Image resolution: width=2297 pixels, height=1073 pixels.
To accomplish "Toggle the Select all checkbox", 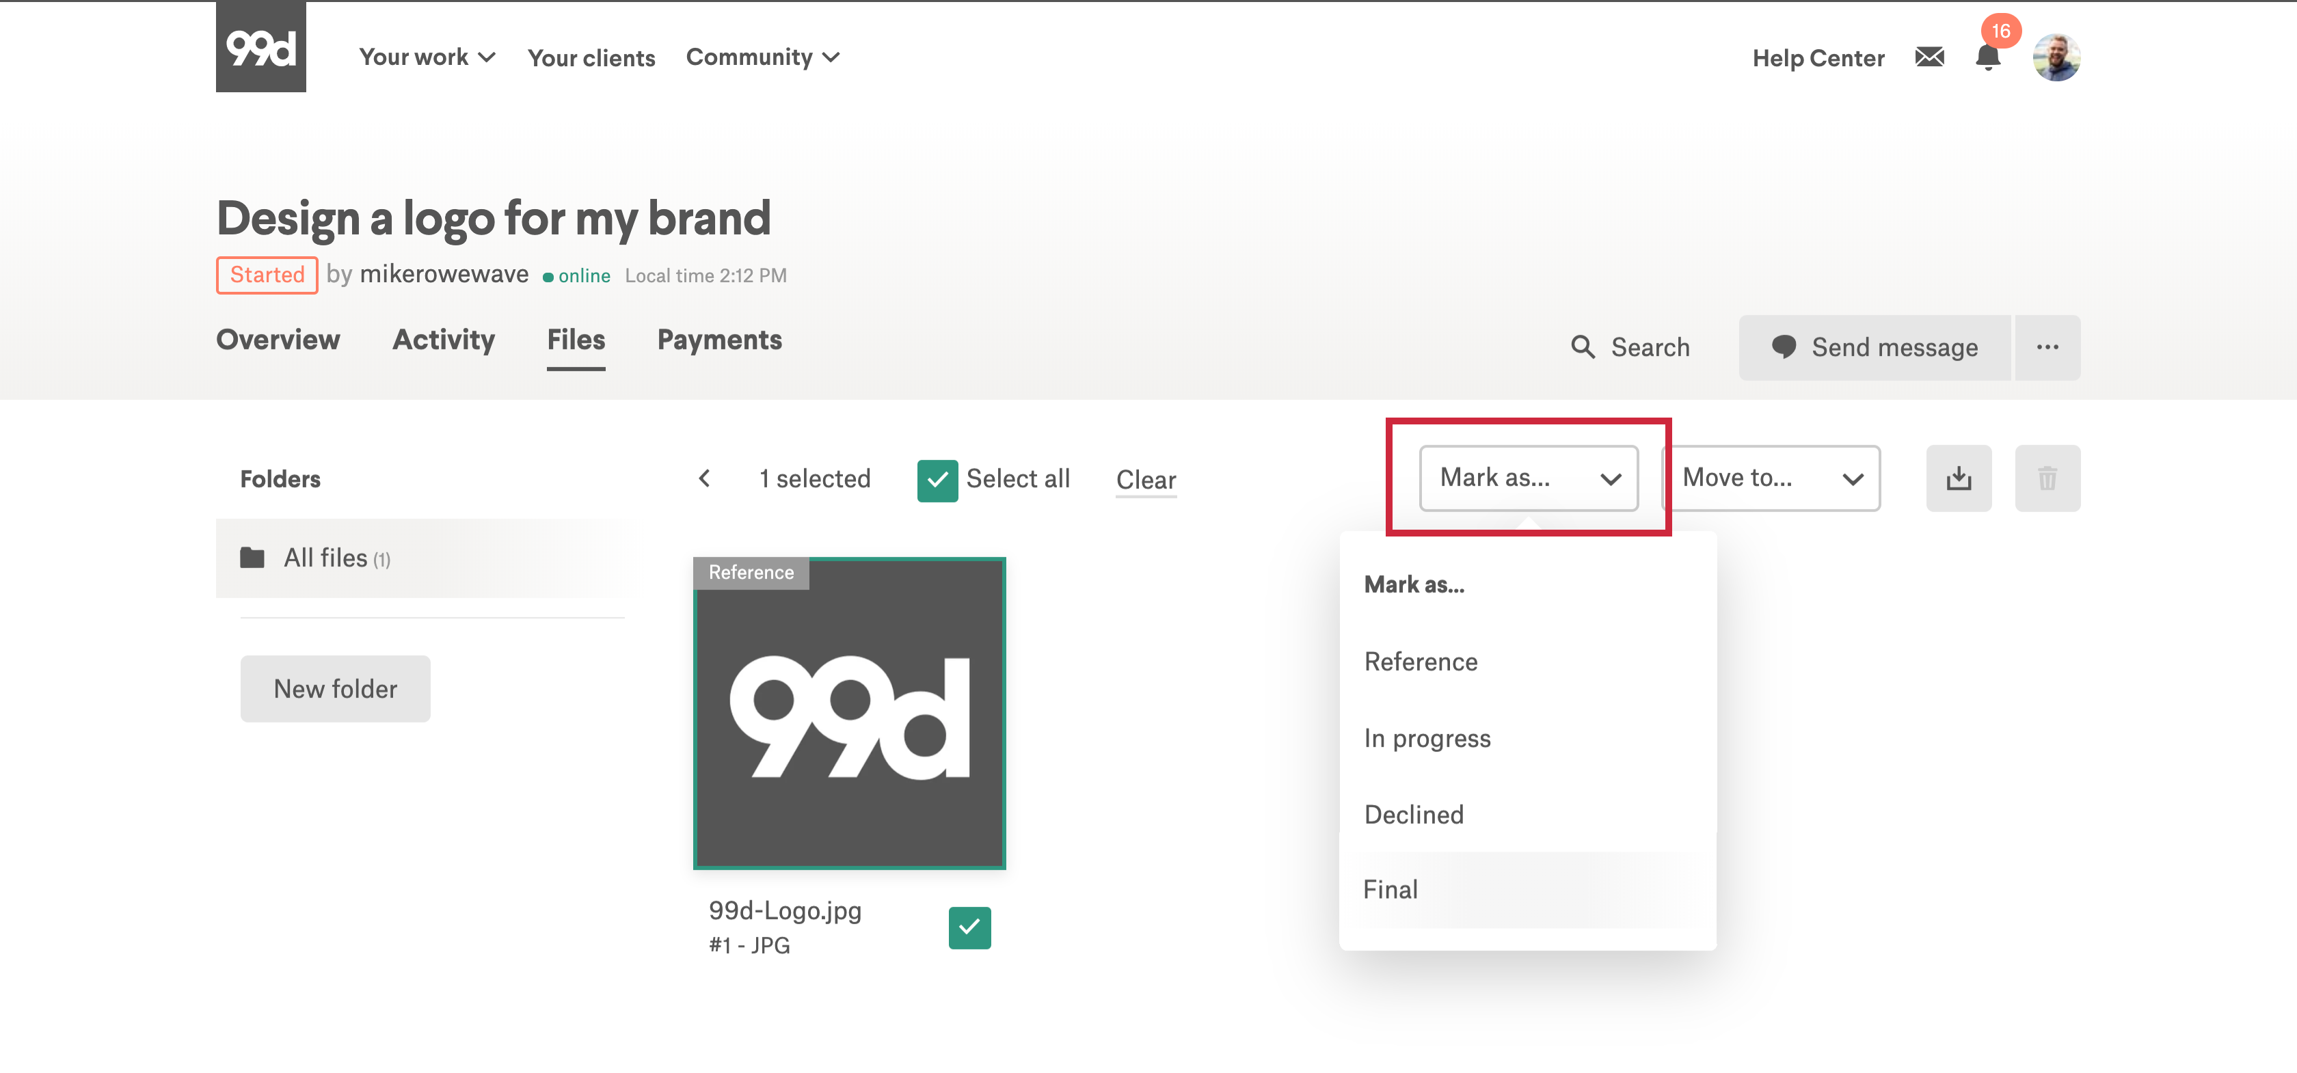I will [x=937, y=480].
